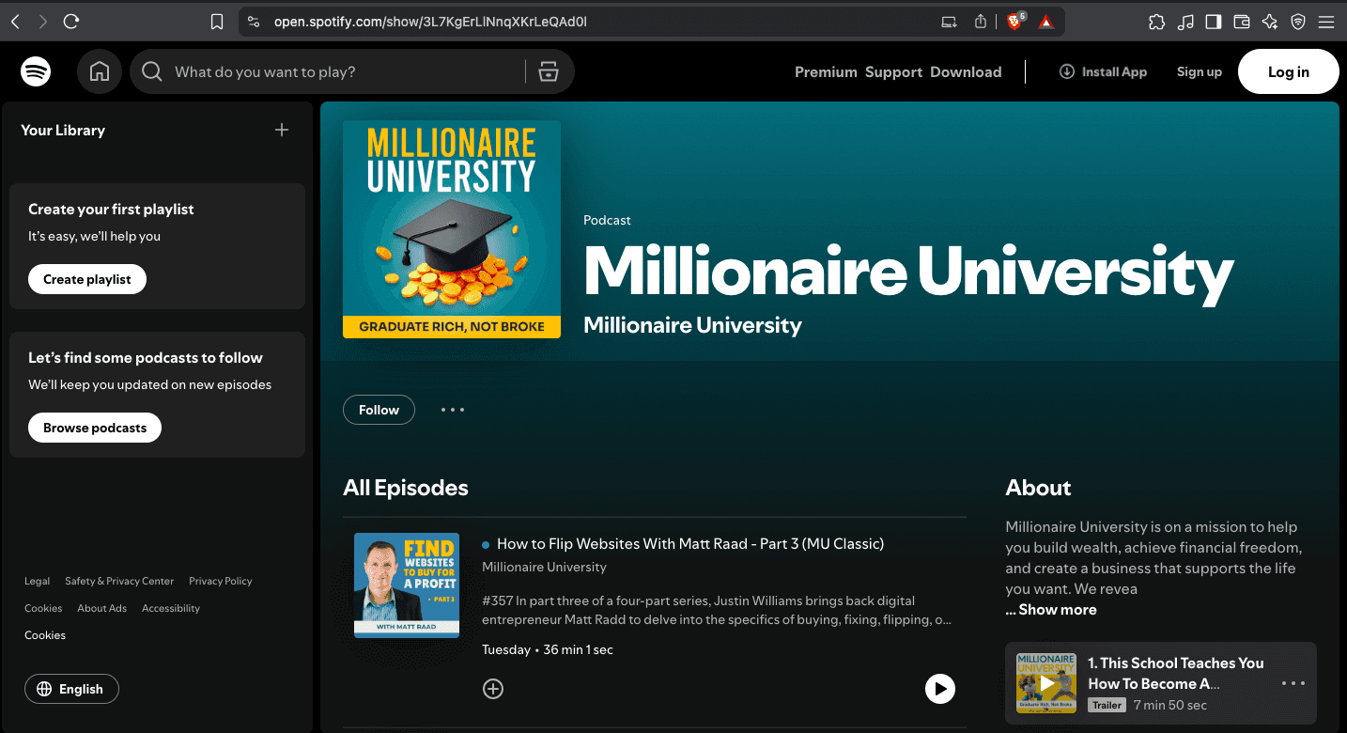Click the Log in button
Viewport: 1347px width, 733px height.
(x=1289, y=71)
